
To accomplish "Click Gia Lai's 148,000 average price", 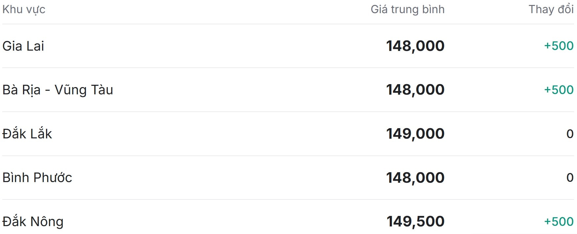I will (415, 46).
